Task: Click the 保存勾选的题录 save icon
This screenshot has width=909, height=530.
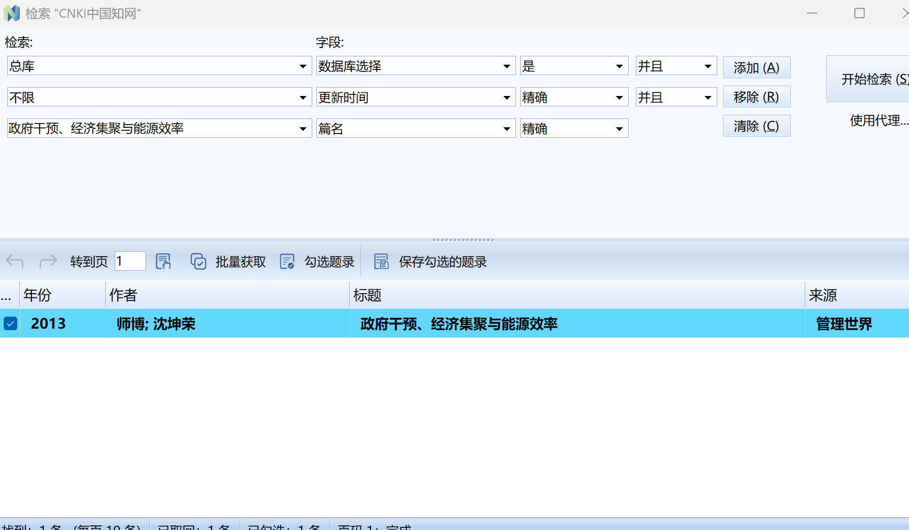Action: pos(381,261)
